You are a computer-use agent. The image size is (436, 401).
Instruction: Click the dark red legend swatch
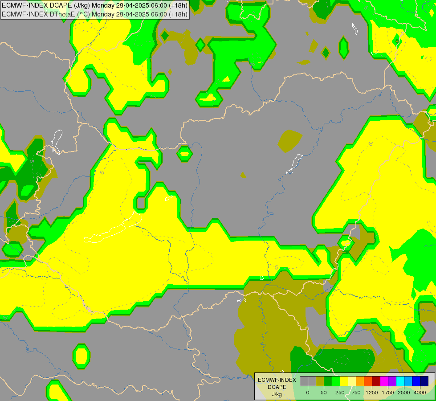pyautogui.click(x=376, y=381)
